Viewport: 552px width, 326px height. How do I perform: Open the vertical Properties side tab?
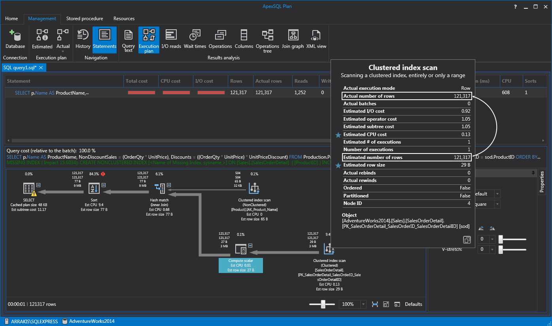[542, 182]
